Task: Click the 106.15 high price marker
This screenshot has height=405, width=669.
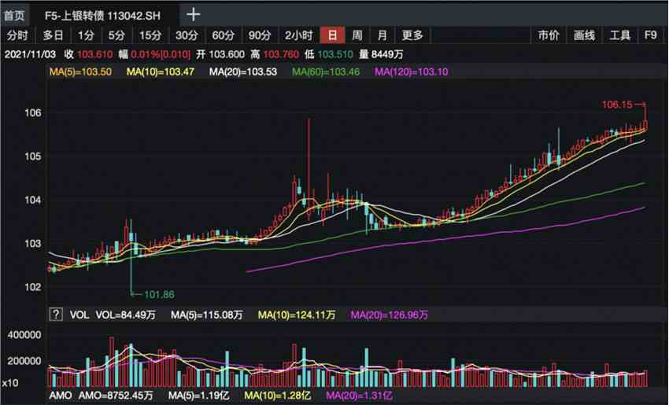Action: (x=617, y=105)
